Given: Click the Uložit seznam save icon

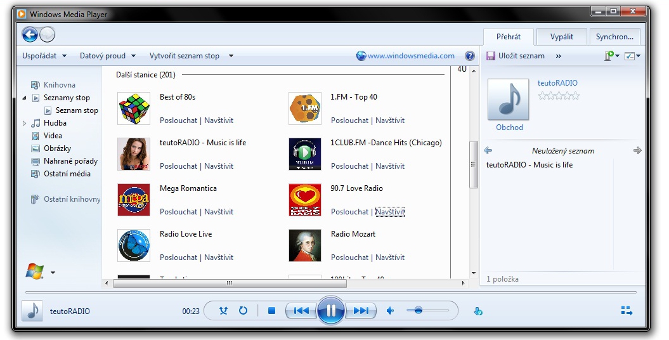Looking at the screenshot, I should pos(491,56).
